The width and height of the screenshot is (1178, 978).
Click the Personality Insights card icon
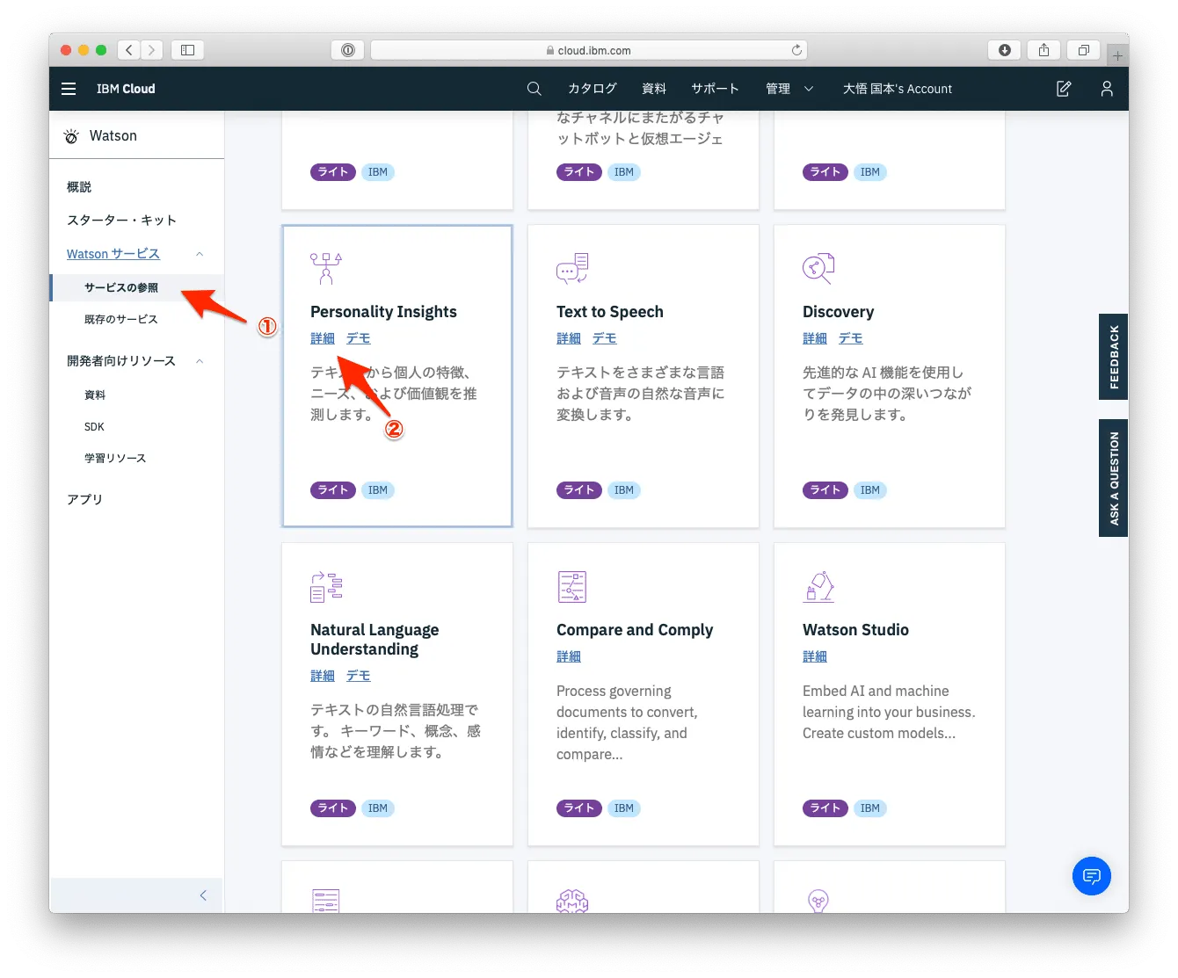[x=326, y=268]
